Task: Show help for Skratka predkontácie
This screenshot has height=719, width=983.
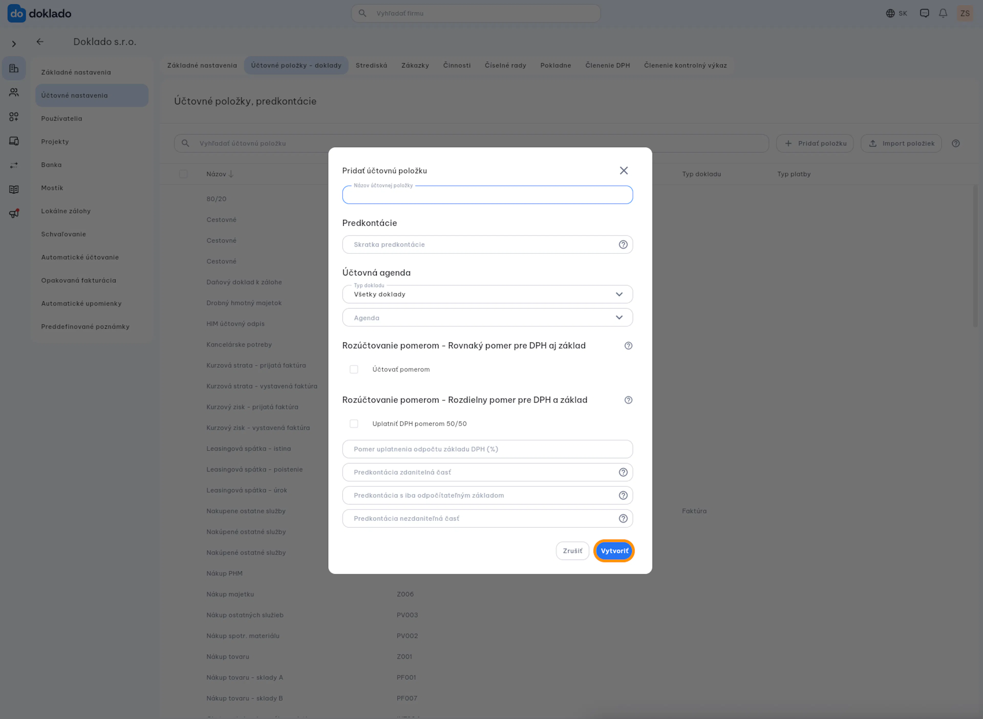Action: point(623,245)
